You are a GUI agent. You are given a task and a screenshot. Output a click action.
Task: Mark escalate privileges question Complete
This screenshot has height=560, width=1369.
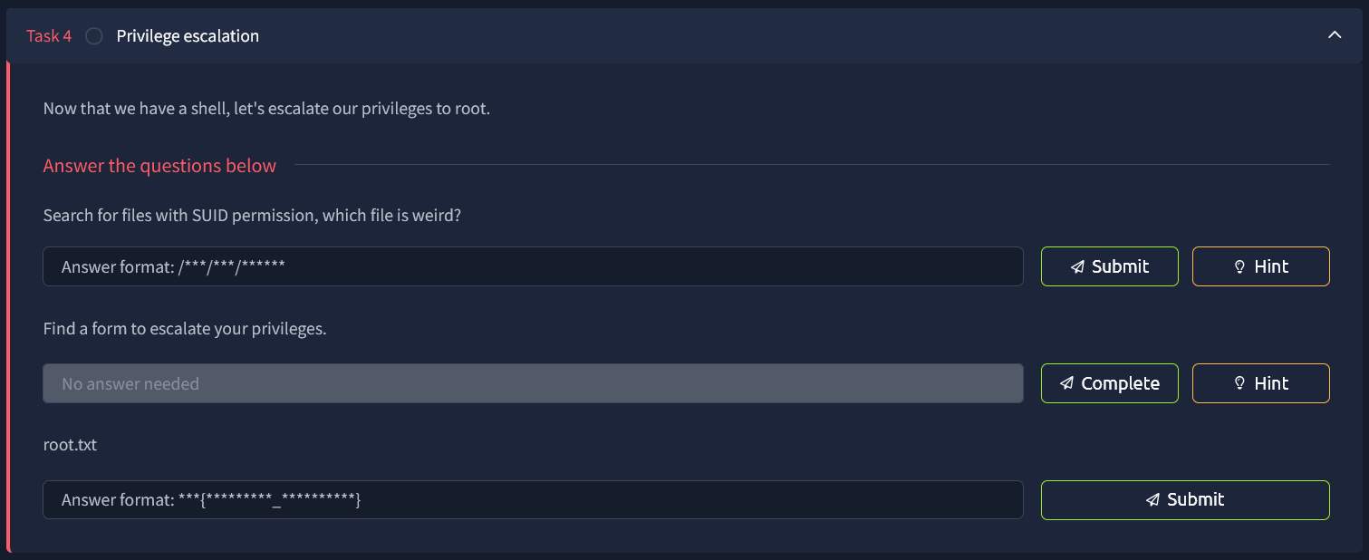pos(1109,383)
